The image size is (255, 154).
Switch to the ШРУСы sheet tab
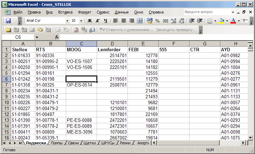click(x=108, y=143)
